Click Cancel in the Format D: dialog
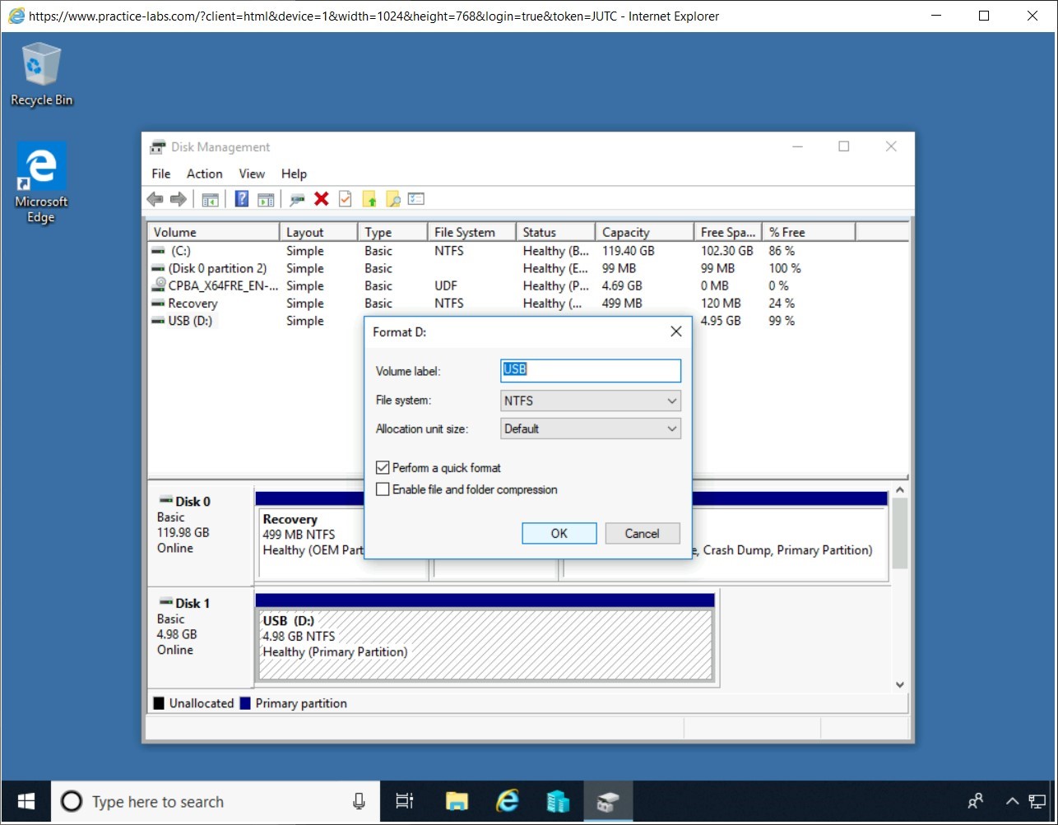This screenshot has height=825, width=1058. coord(643,533)
